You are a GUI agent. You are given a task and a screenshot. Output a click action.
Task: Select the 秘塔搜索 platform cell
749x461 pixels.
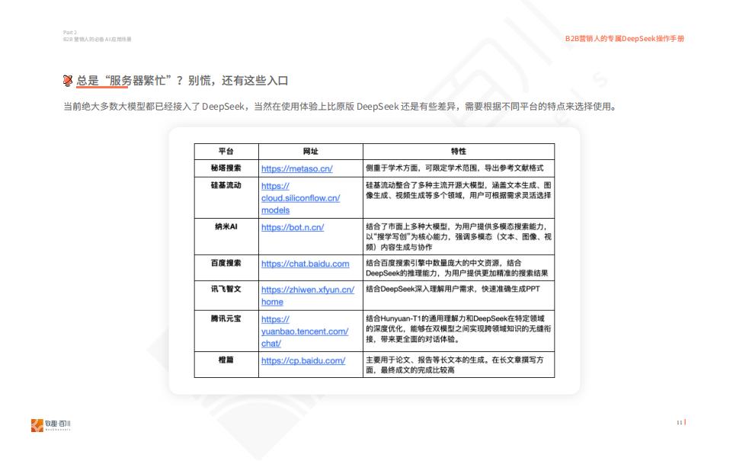[226, 168]
